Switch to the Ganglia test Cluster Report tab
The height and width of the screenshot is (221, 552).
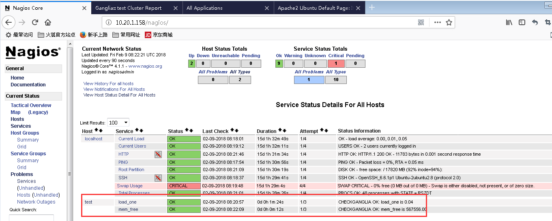point(128,8)
